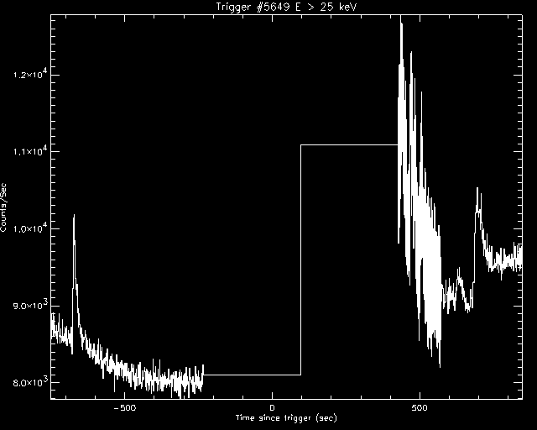Click the y-axis tick label 1.0×10^4
The width and height of the screenshot is (537, 430).
point(31,227)
